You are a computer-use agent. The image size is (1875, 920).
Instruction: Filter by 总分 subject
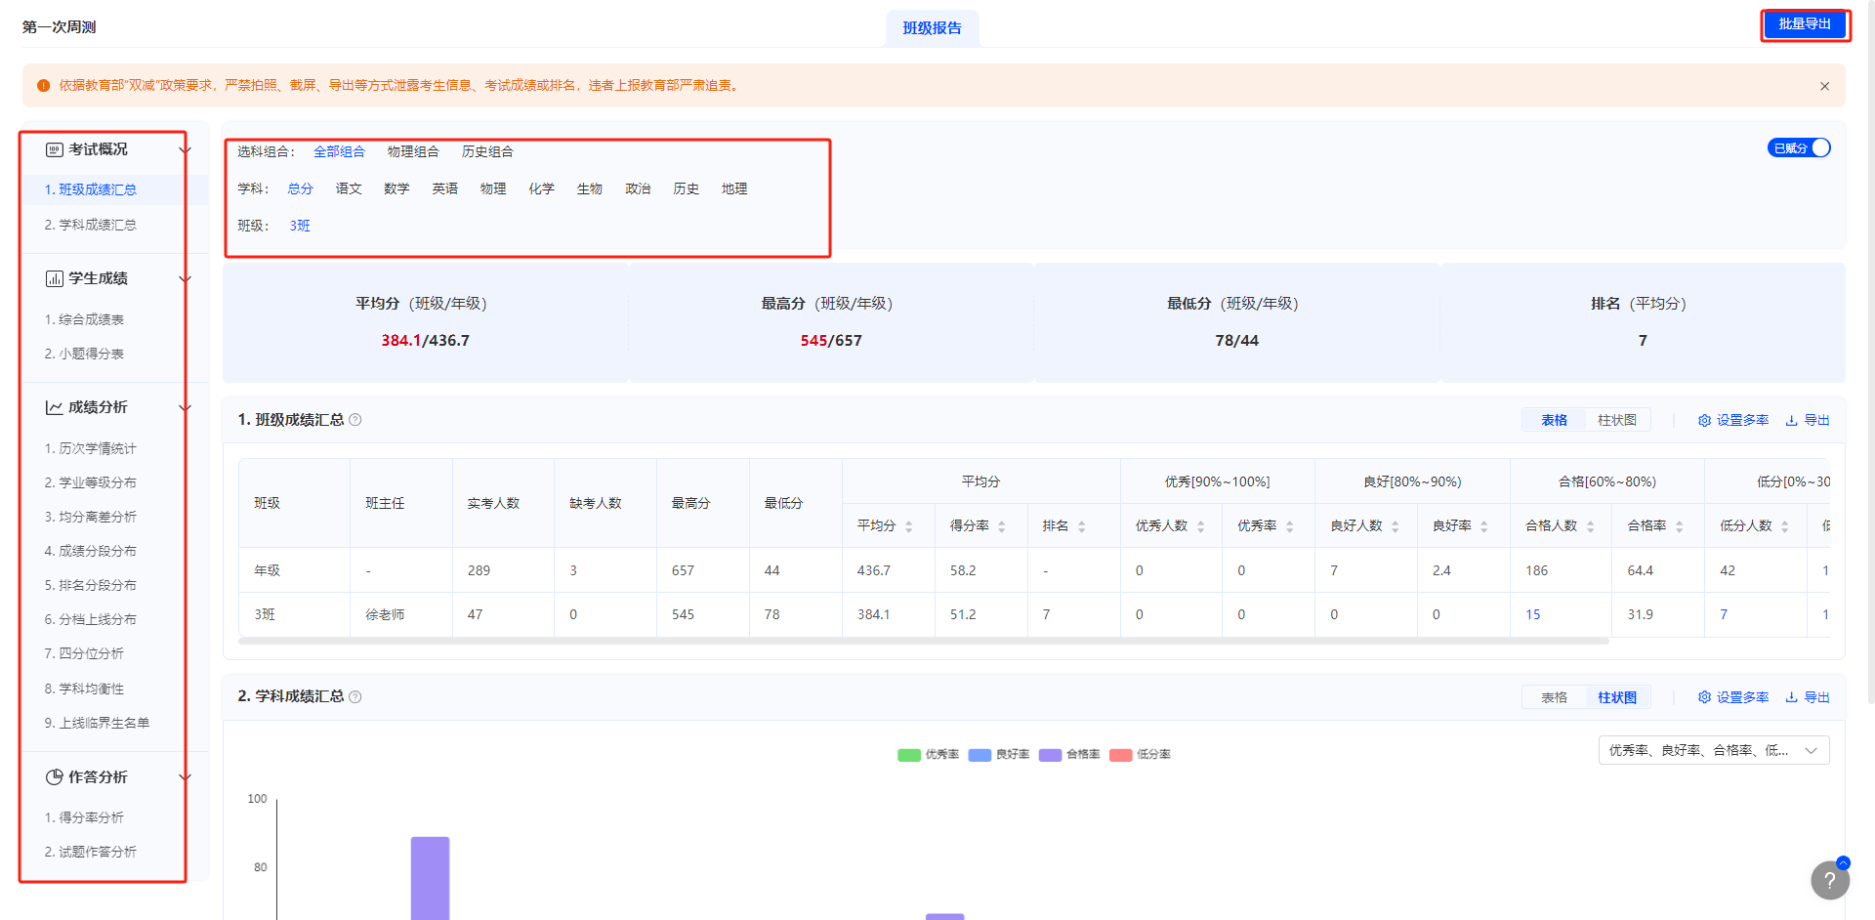pos(301,188)
